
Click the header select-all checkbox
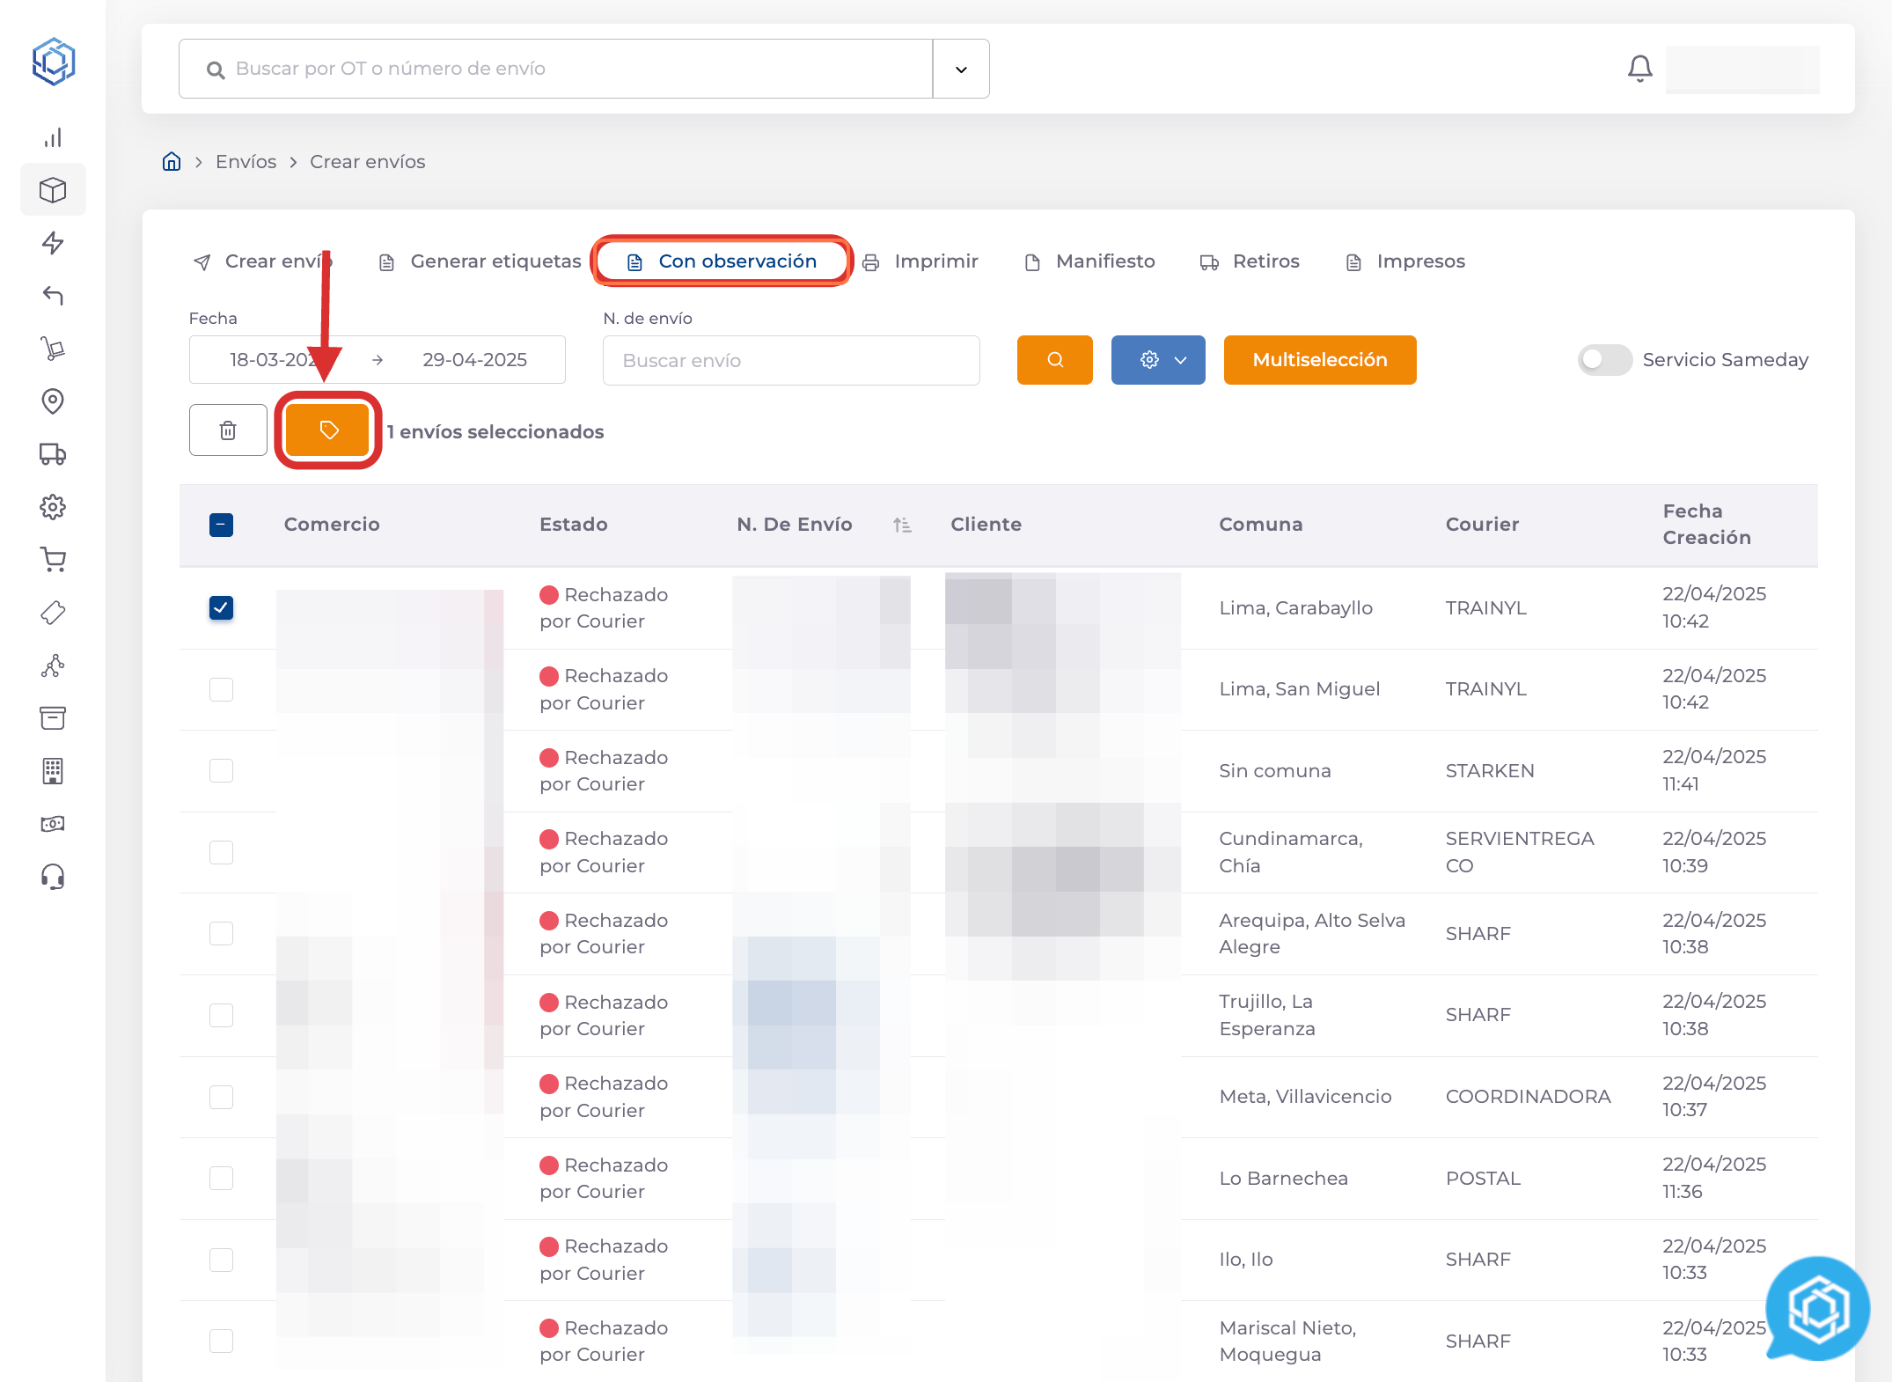click(222, 526)
